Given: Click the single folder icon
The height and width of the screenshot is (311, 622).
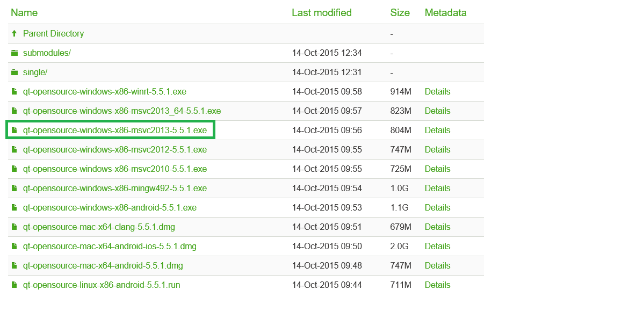Looking at the screenshot, I should tap(15, 73).
